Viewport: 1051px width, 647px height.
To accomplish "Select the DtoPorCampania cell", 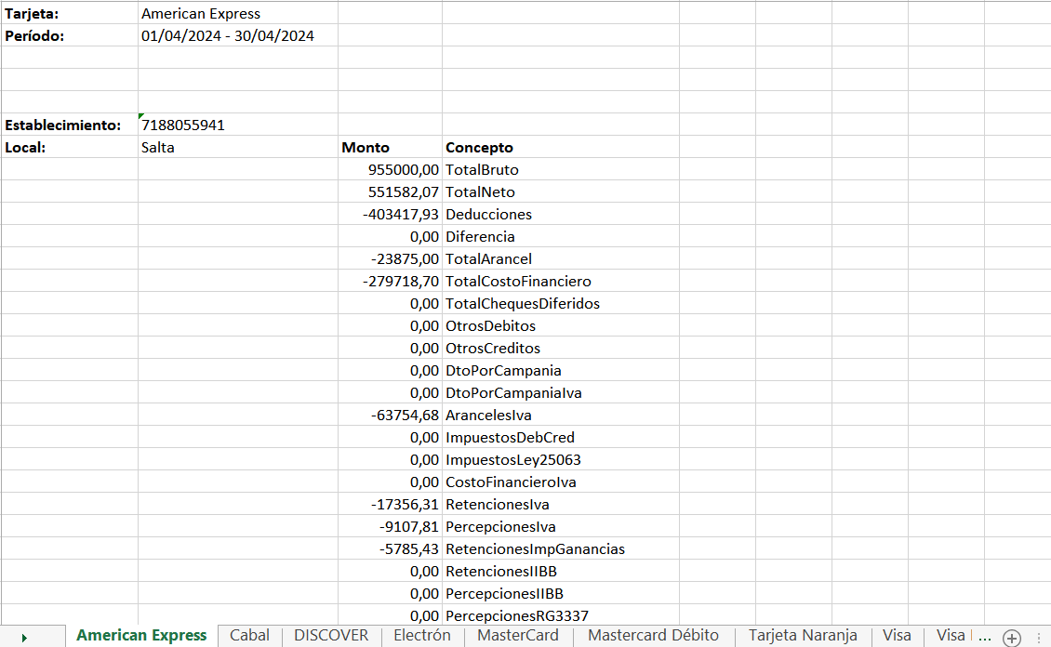I will [x=560, y=370].
